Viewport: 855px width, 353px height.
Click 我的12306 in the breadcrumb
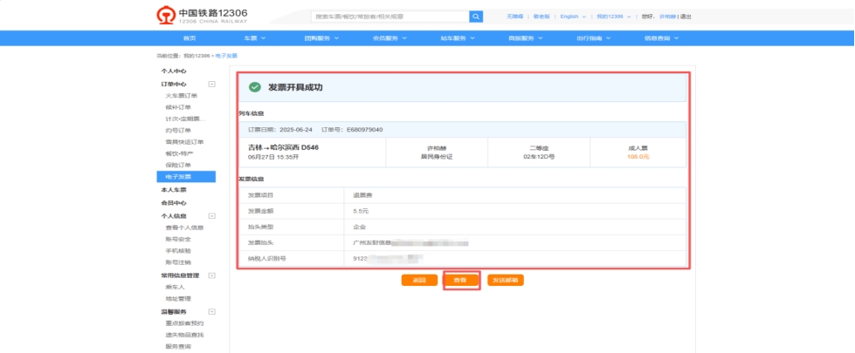point(197,56)
